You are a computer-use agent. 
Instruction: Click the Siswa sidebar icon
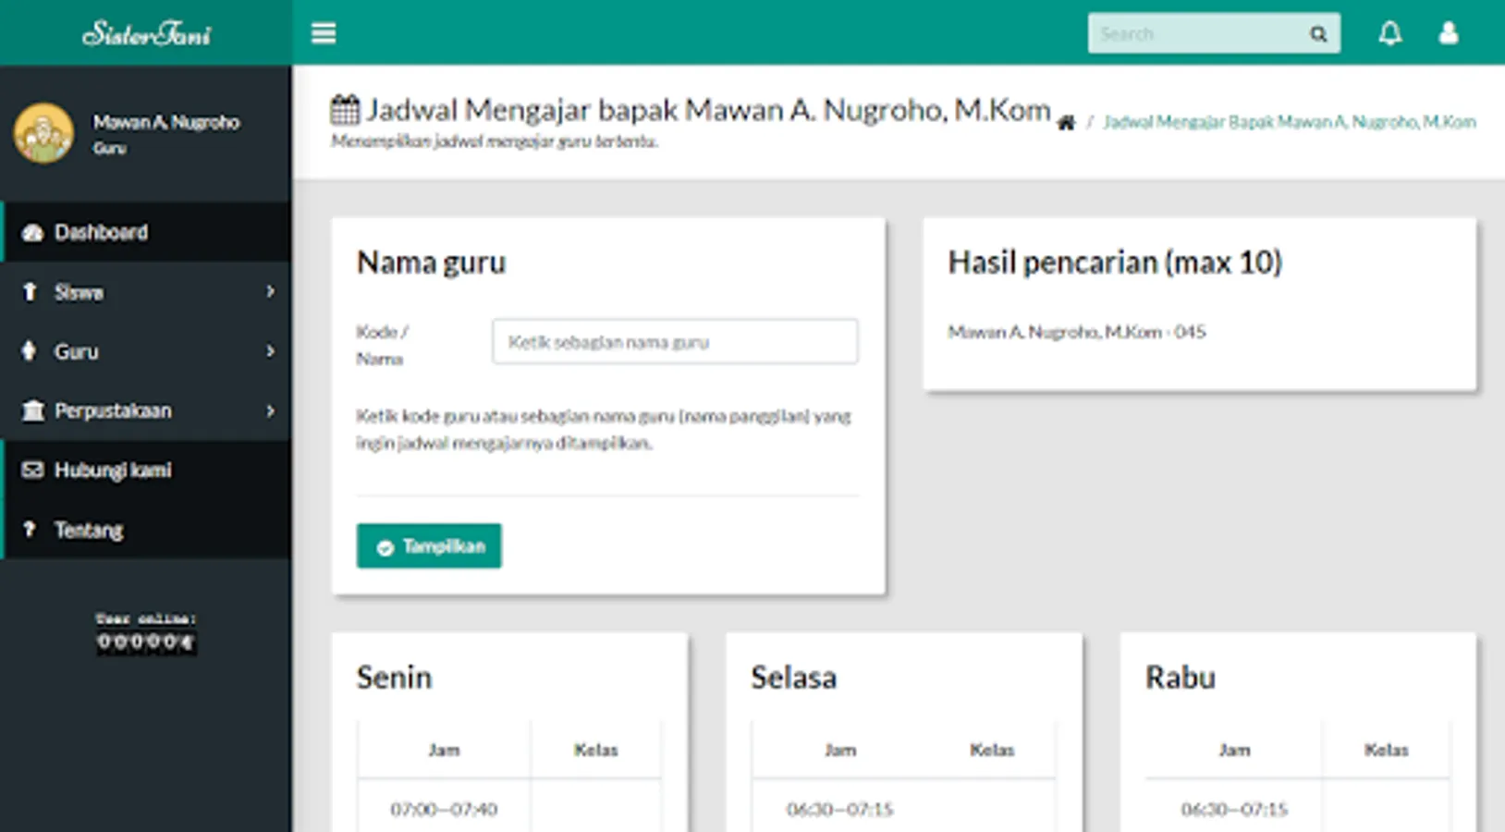30,292
